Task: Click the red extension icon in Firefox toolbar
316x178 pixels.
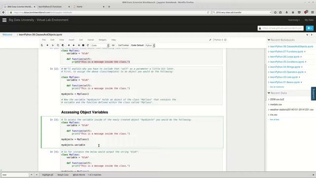Action: (306, 12)
